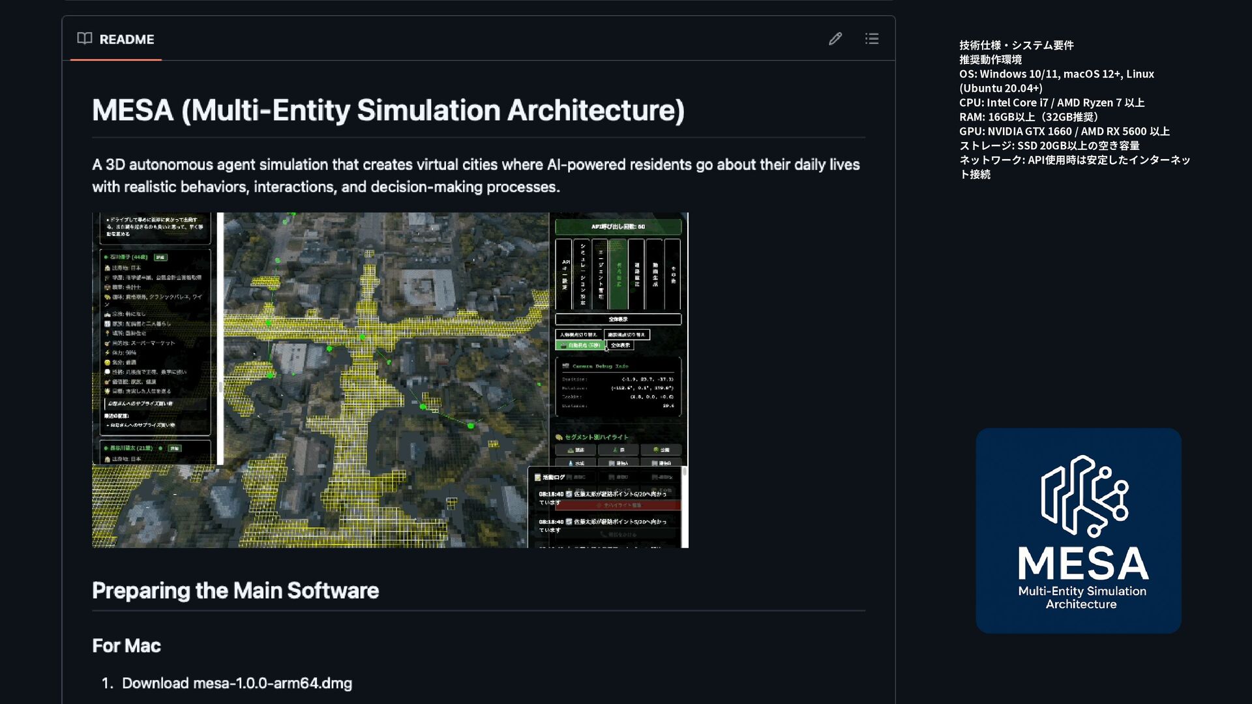Click the edit README pencil icon
The height and width of the screenshot is (704, 1252).
[835, 39]
